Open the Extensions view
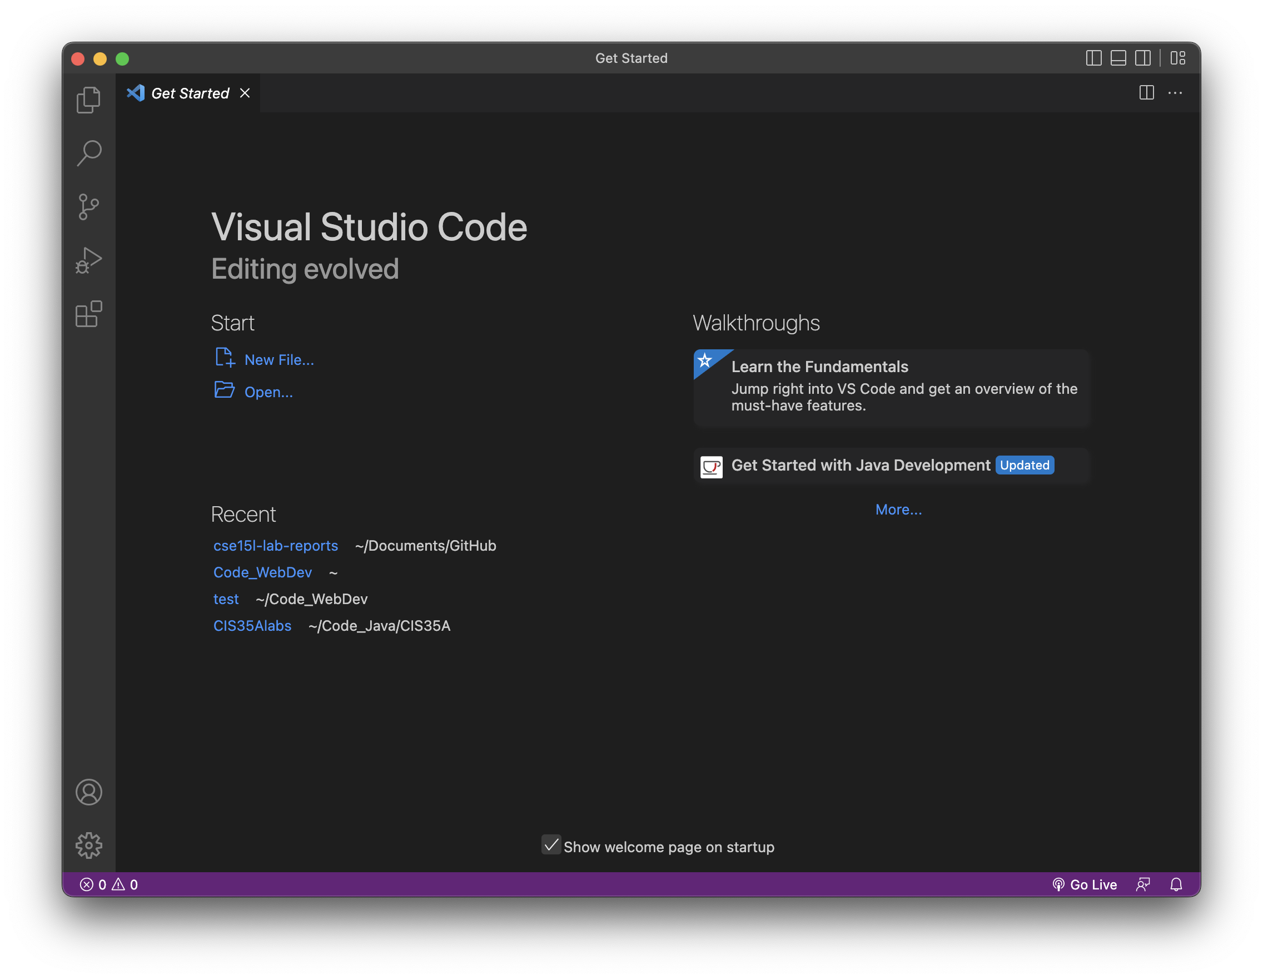This screenshot has width=1263, height=979. (88, 314)
